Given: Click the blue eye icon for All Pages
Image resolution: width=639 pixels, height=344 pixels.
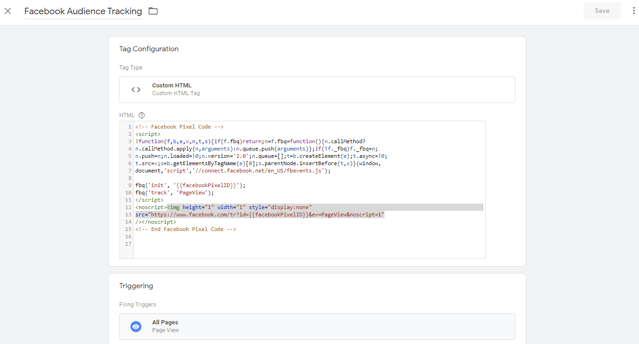Looking at the screenshot, I should click(x=136, y=327).
